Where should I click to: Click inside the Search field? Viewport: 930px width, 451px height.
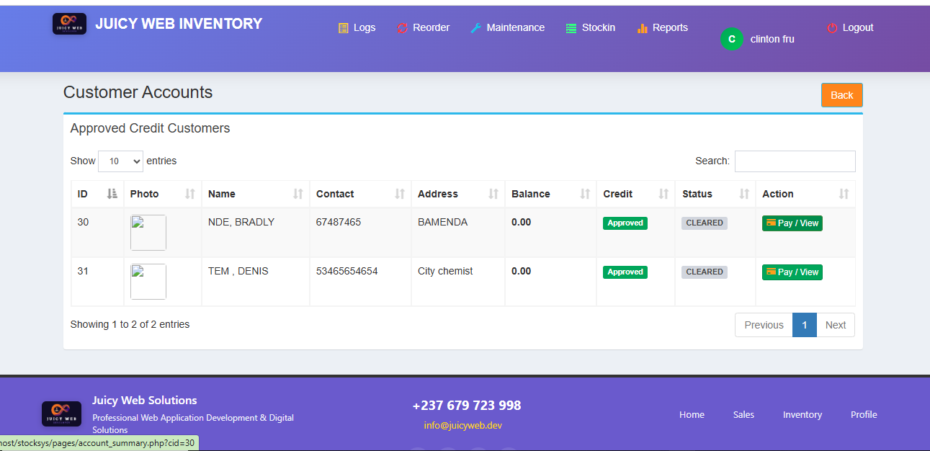[x=795, y=161]
